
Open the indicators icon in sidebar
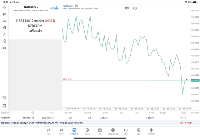(x=4, y=21)
